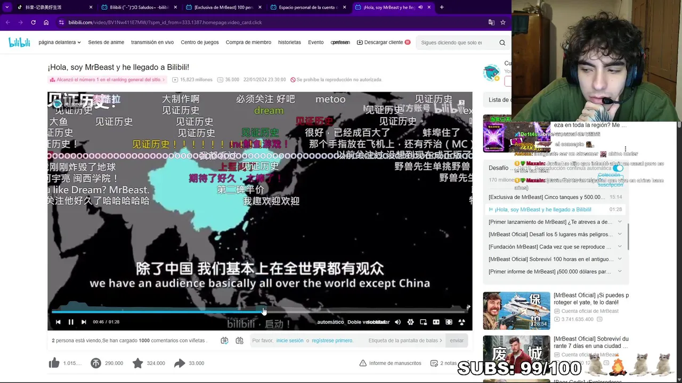Open Doble velocidad playback speed menu

(367, 322)
